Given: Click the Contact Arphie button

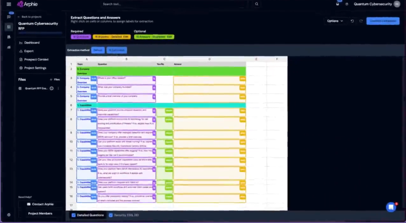Looking at the screenshot, I should (x=40, y=204).
